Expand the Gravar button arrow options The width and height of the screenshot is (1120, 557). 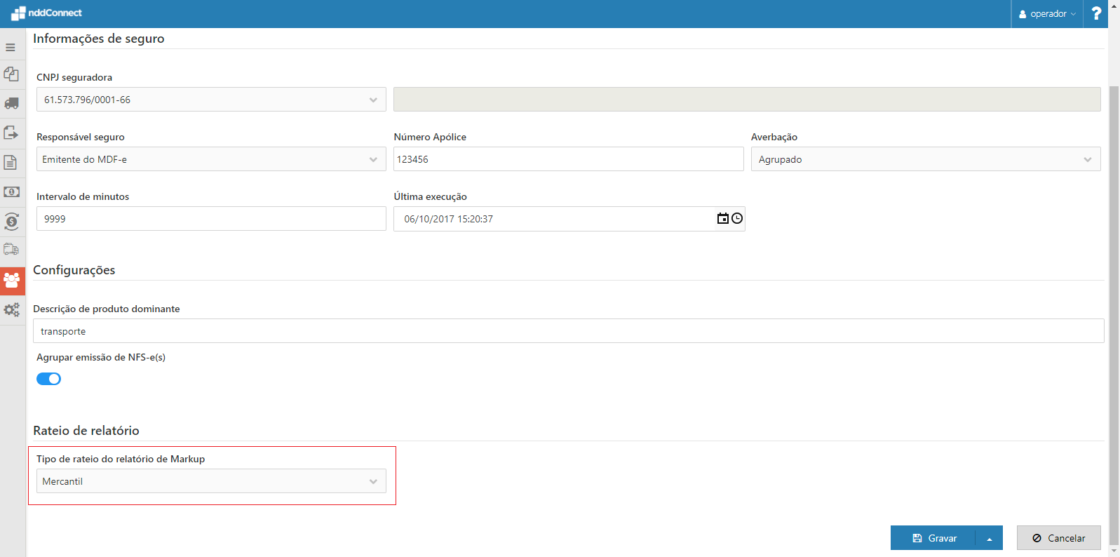click(989, 539)
